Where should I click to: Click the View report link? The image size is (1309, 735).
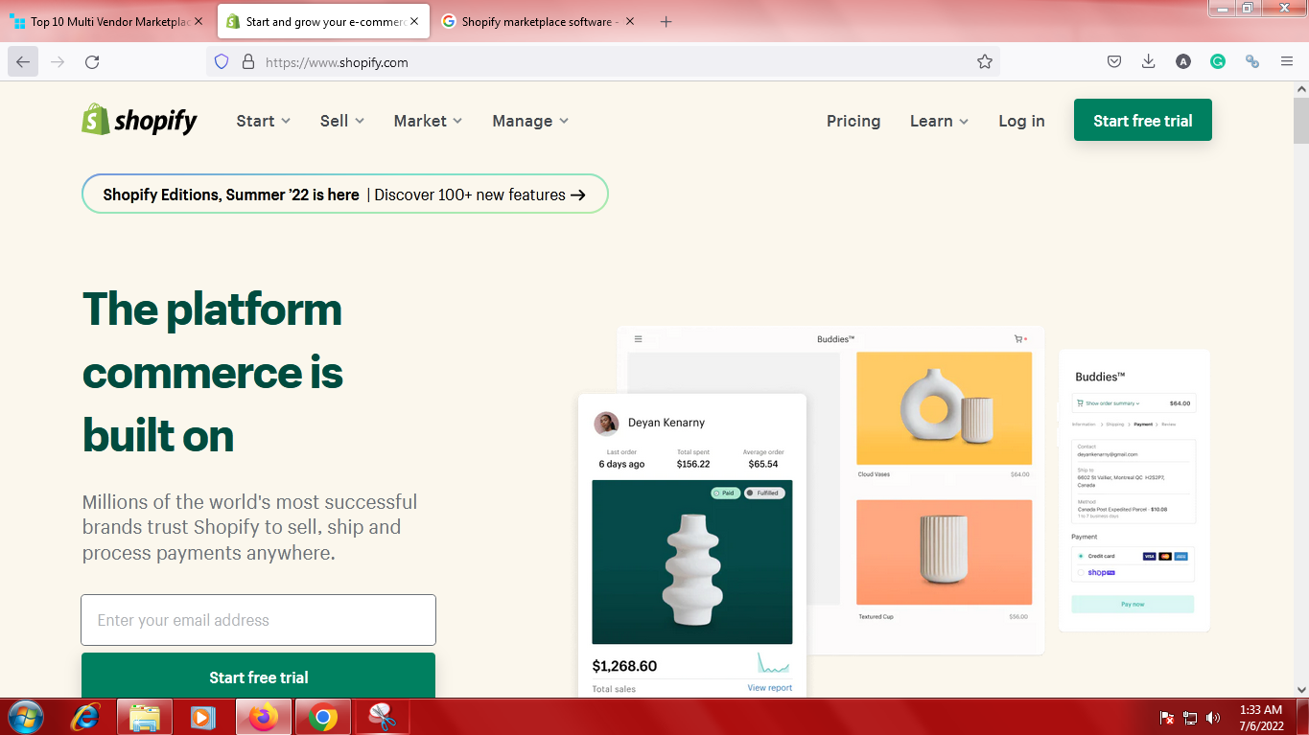tap(770, 688)
